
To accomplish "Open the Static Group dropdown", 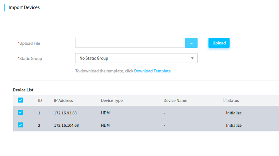I will coord(136,58).
